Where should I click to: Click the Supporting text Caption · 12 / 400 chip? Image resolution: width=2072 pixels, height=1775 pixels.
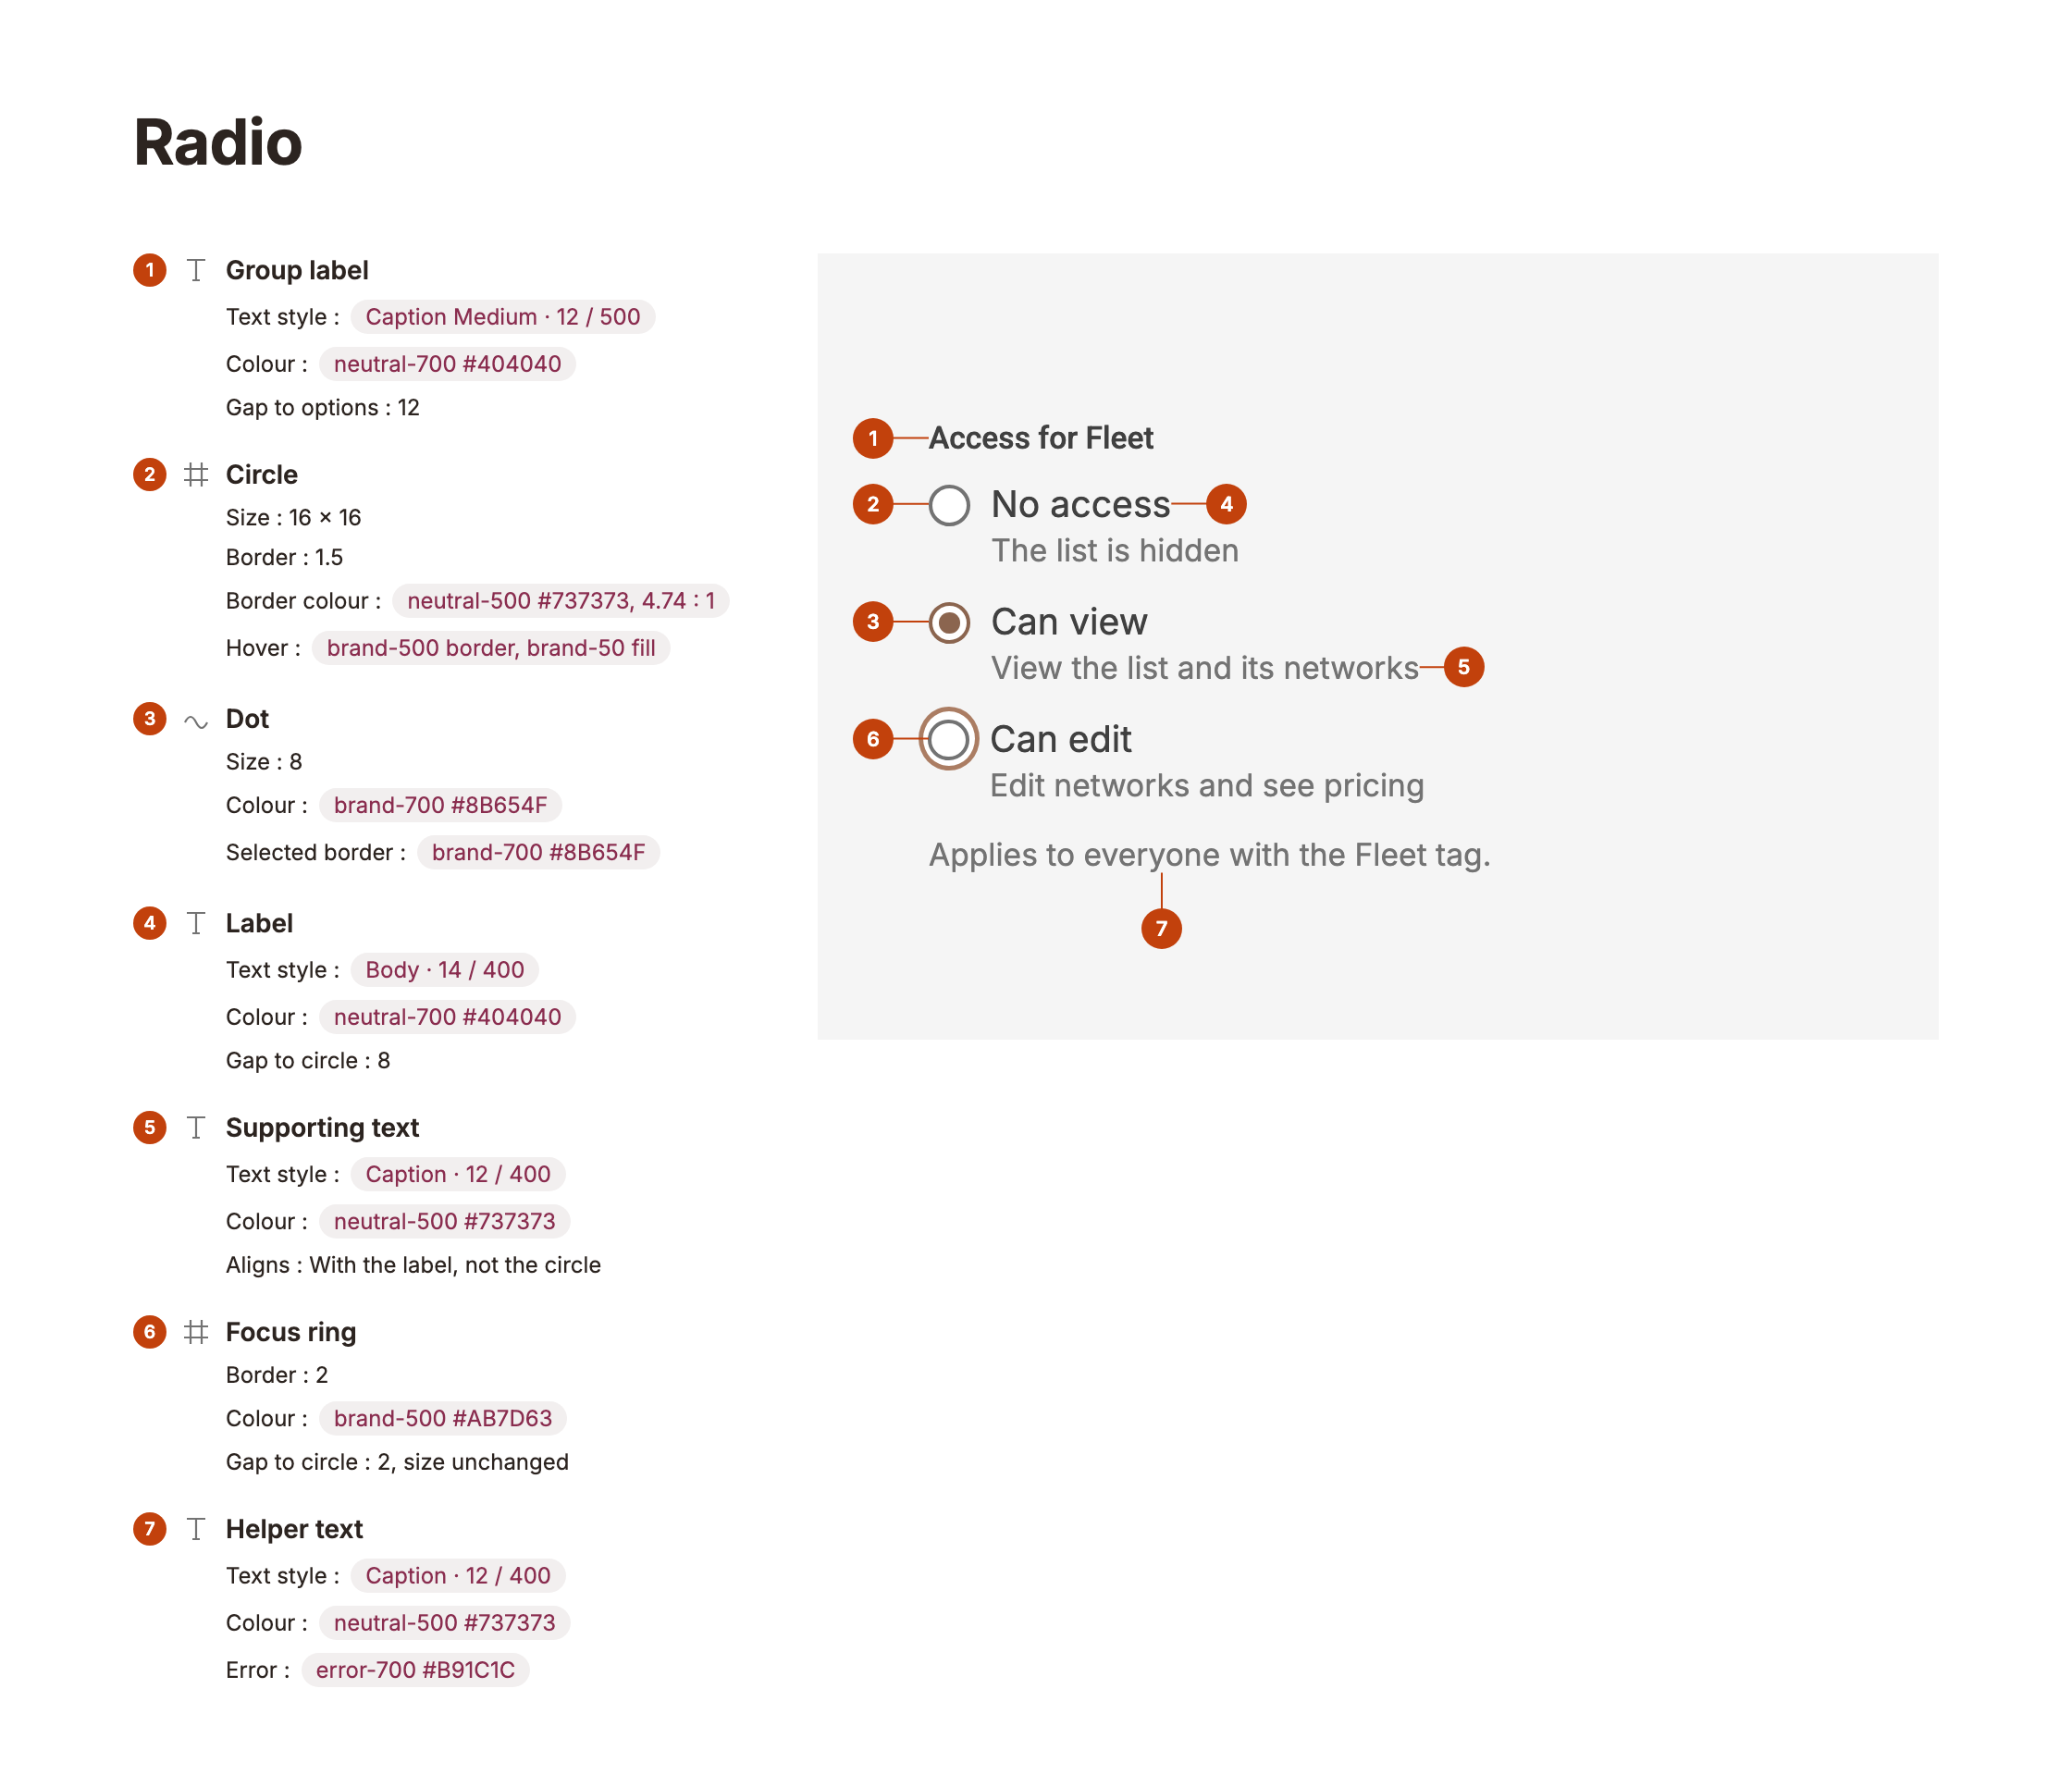[x=457, y=1174]
